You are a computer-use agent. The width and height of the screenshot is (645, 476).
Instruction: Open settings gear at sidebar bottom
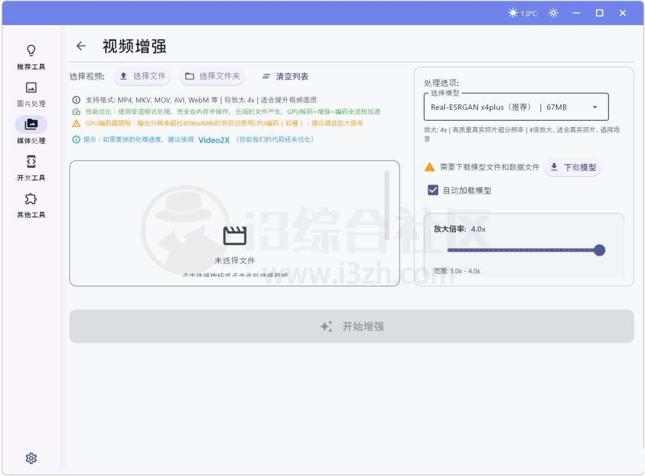(x=31, y=458)
